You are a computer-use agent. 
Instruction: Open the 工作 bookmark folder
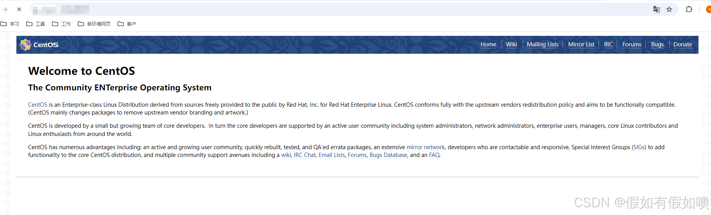point(61,24)
